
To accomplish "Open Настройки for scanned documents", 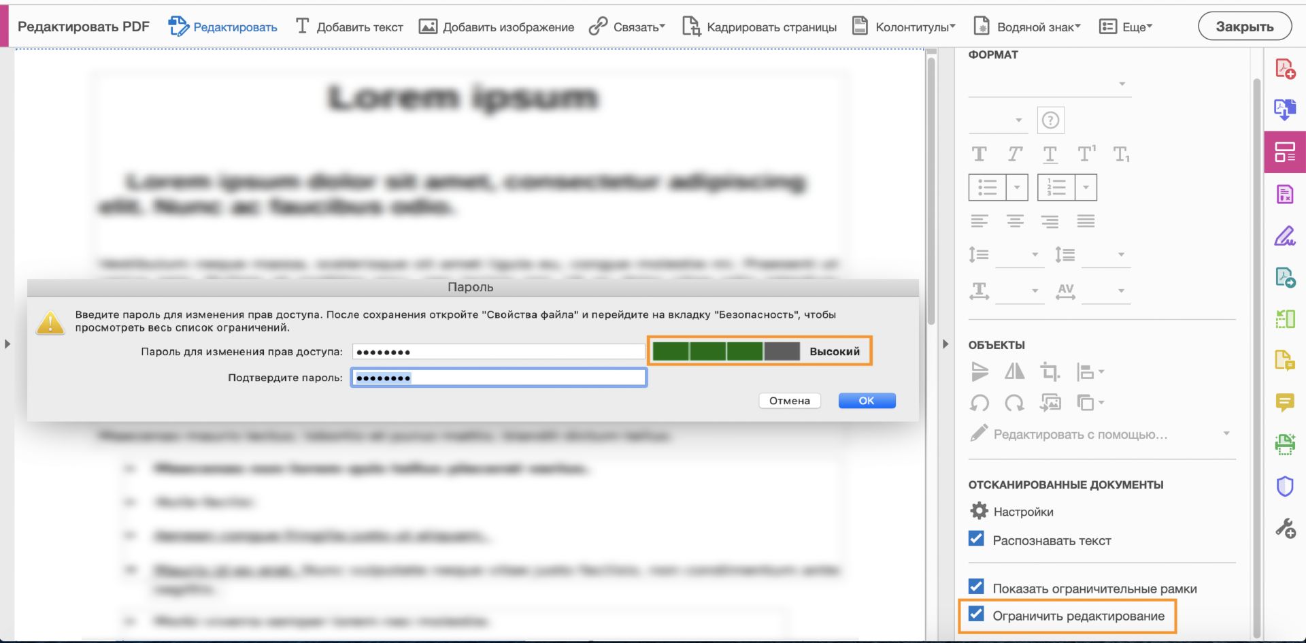I will [1011, 511].
